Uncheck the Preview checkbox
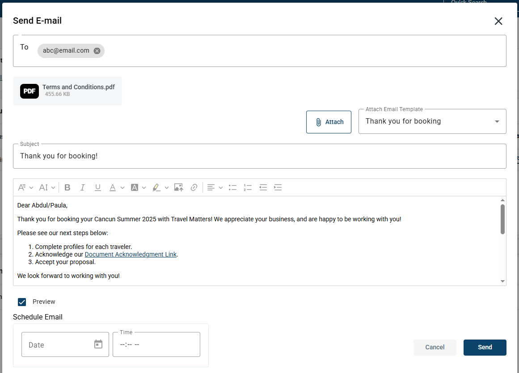The height and width of the screenshot is (373, 519). 22,302
